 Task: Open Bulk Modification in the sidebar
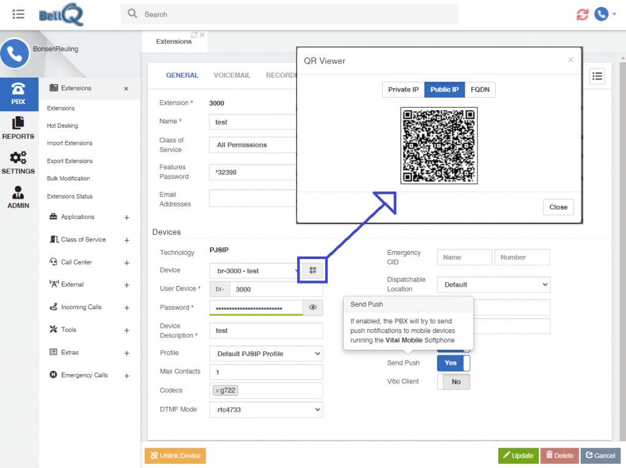tap(68, 178)
